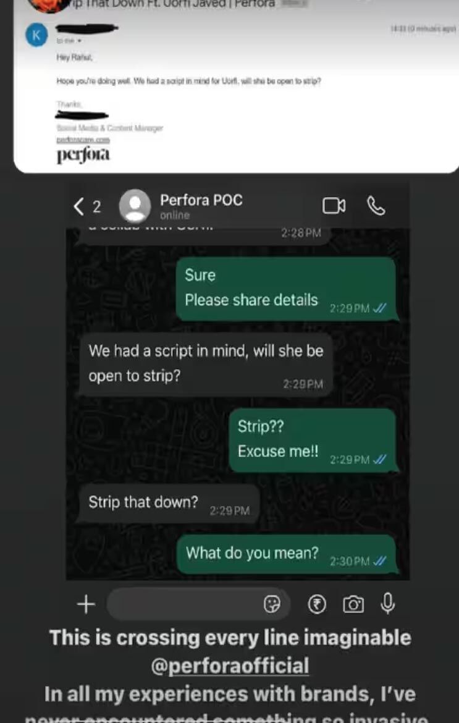Tap the rupee payment icon
This screenshot has height=723, width=459.
coord(316,604)
